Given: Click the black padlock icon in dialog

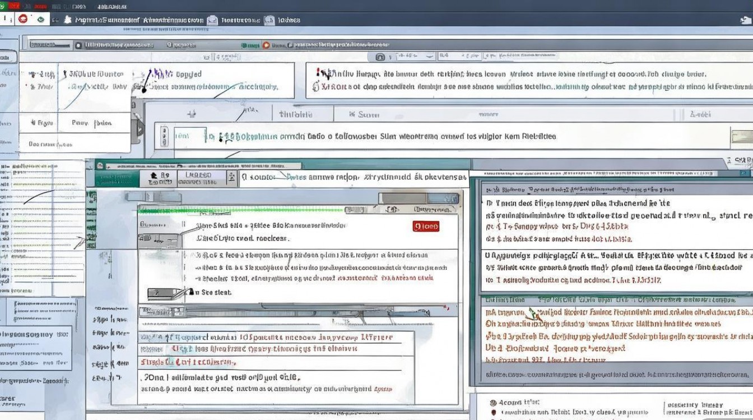Looking at the screenshot, I should click(190, 292).
